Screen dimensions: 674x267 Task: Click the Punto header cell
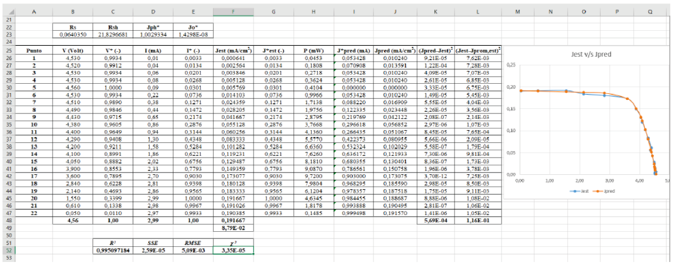(x=34, y=50)
